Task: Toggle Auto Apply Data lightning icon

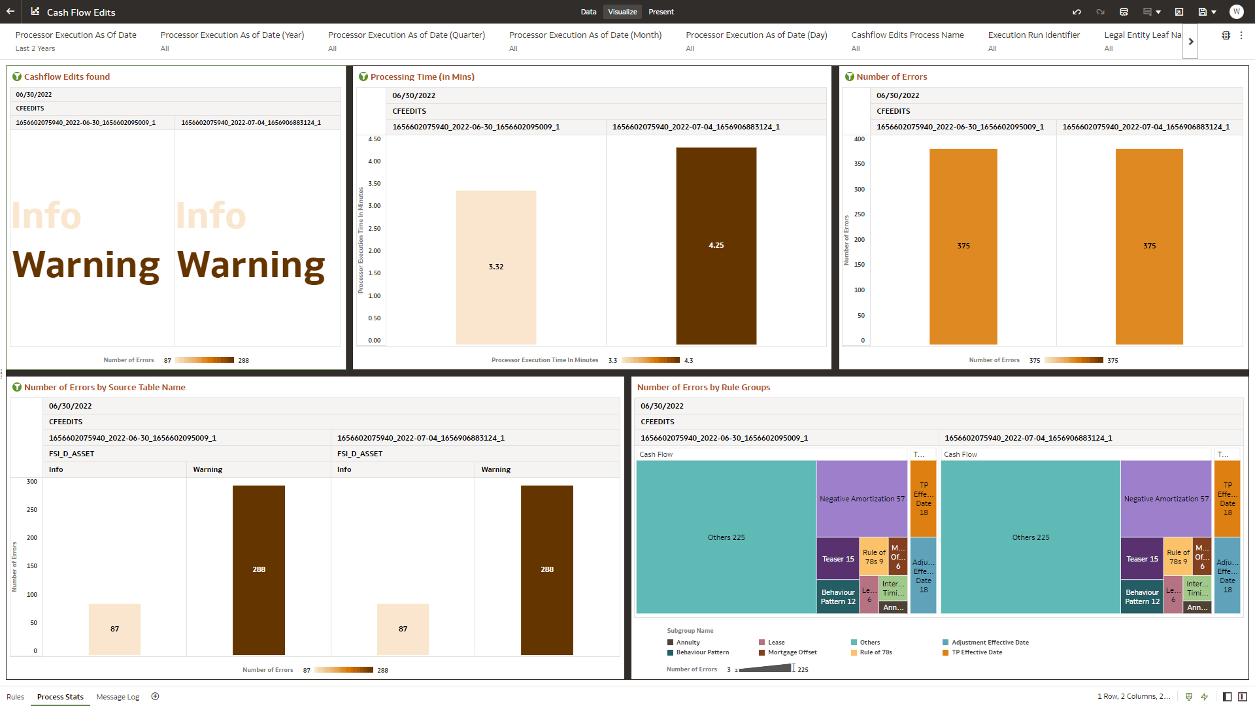Action: (1205, 697)
